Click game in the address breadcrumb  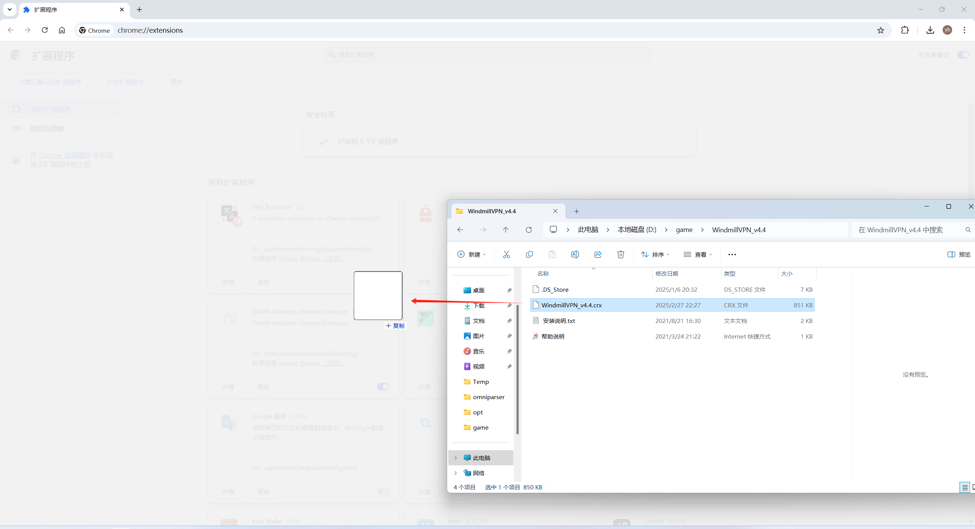pos(684,230)
